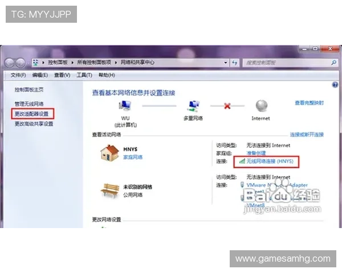Click the HNYS network name
This screenshot has height=273, width=342.
130,149
